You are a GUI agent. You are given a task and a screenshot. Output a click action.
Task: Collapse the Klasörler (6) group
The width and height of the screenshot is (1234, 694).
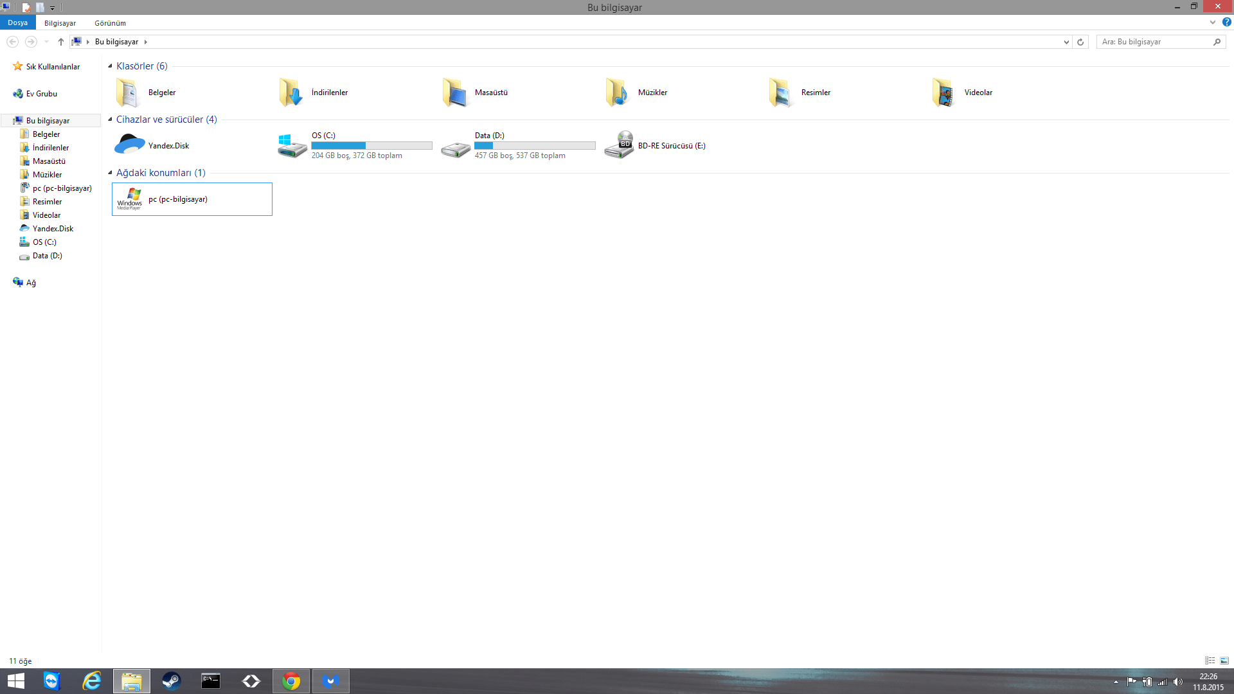[x=110, y=66]
